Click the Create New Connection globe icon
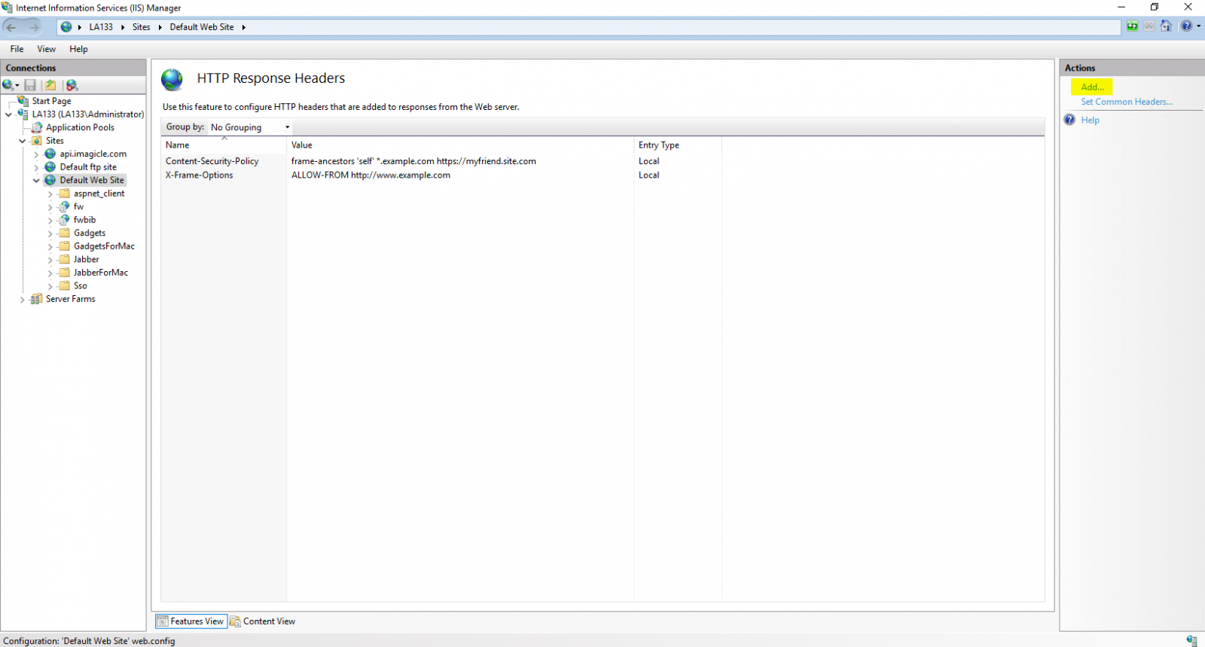1205x647 pixels. (x=9, y=85)
